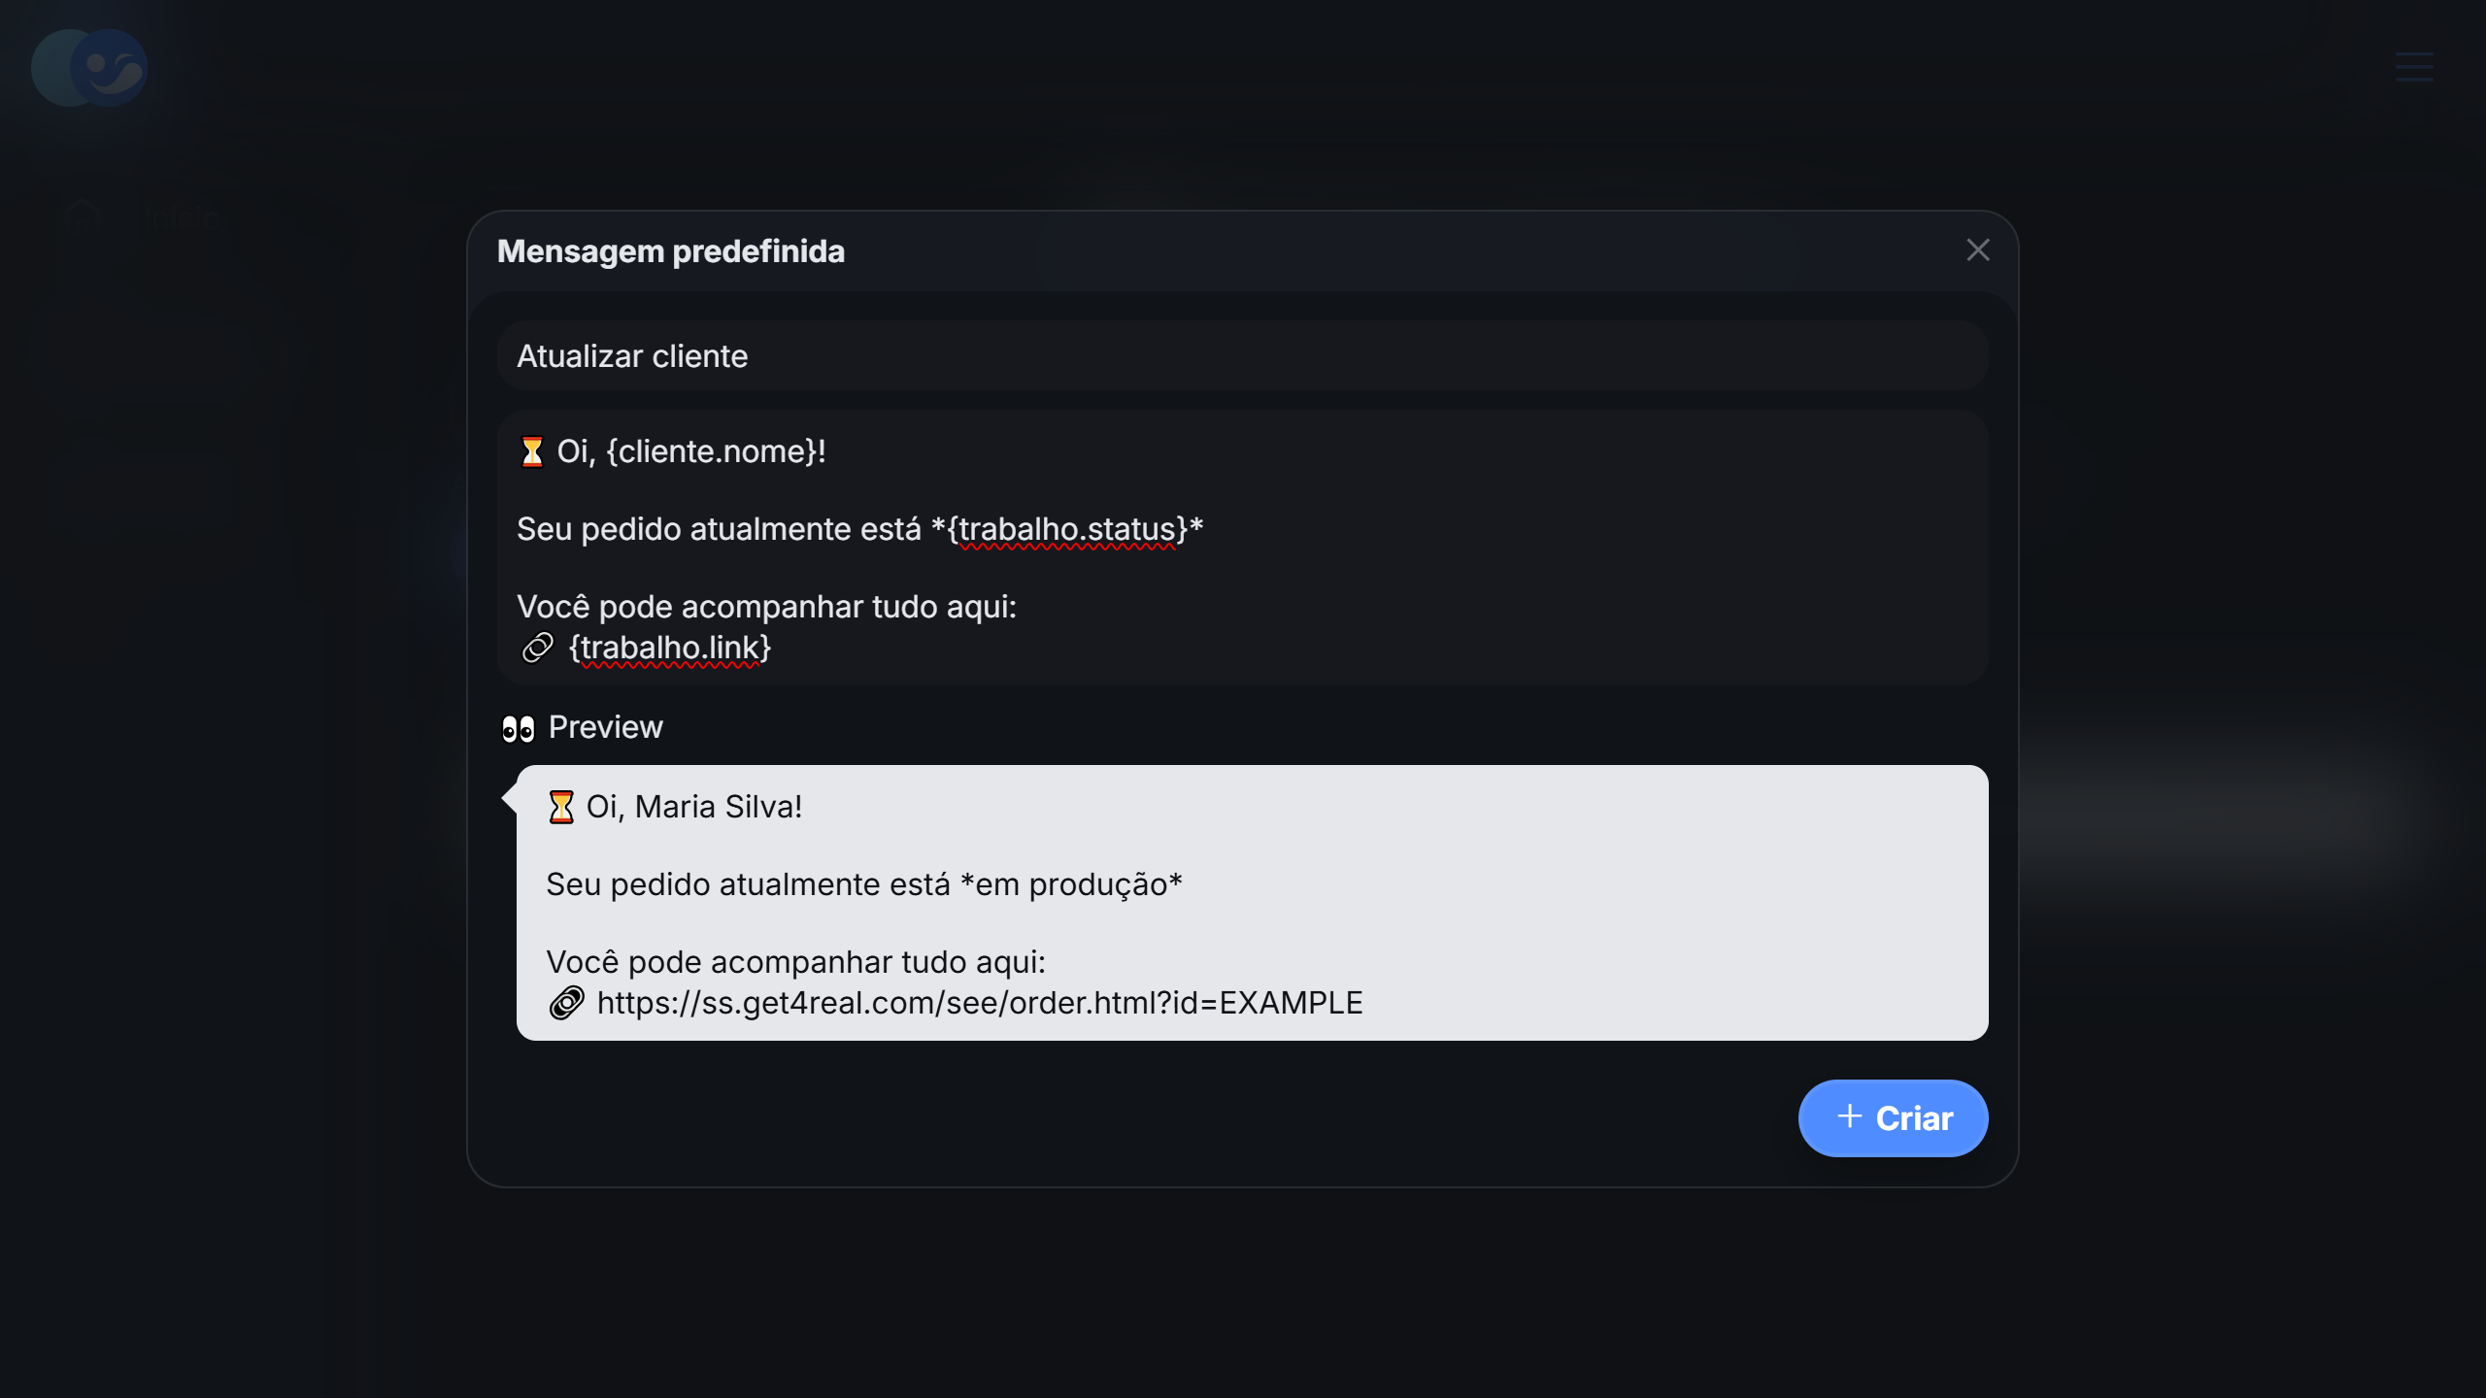The width and height of the screenshot is (2486, 1398).
Task: Click the "Mensagem predefinida" dialog title
Action: (670, 251)
